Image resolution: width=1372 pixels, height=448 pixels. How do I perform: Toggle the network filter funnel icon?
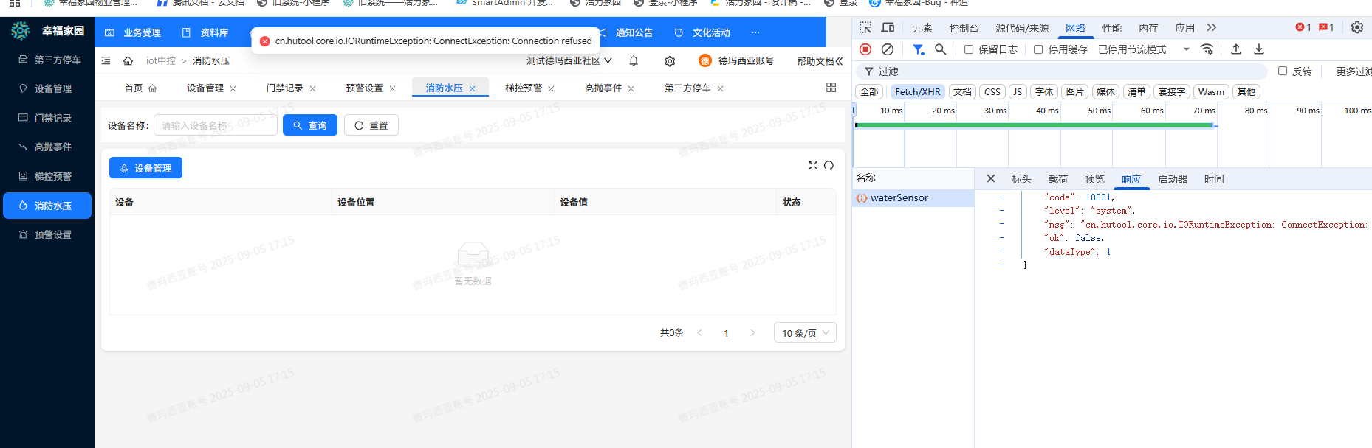tap(918, 49)
